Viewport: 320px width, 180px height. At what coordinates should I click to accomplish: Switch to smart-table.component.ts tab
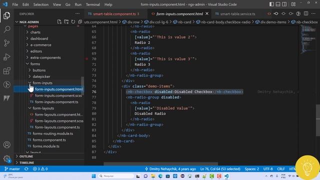(x=114, y=13)
